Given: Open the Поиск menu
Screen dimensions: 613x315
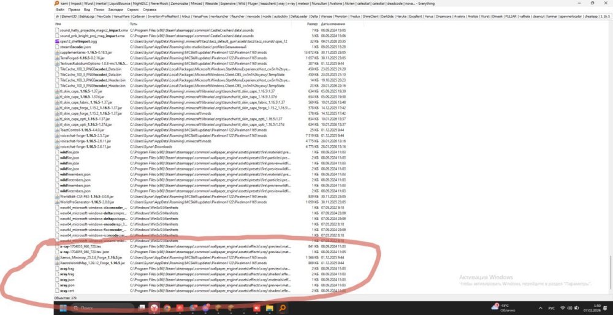Looking at the screenshot, I should tap(99, 9).
